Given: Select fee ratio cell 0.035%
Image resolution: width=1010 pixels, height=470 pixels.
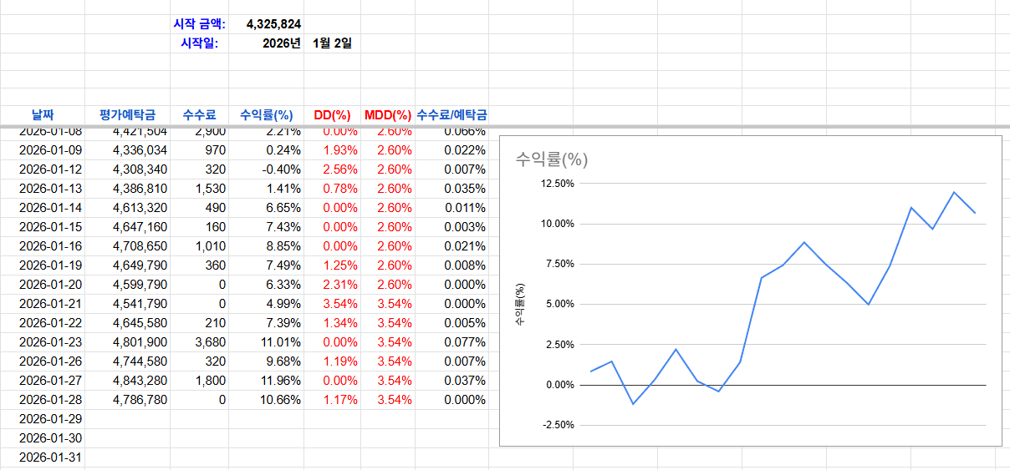Looking at the screenshot, I should 451,189.
